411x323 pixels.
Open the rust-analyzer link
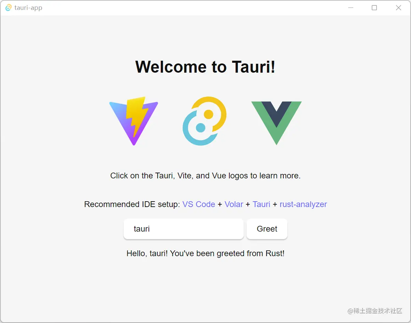pos(303,204)
